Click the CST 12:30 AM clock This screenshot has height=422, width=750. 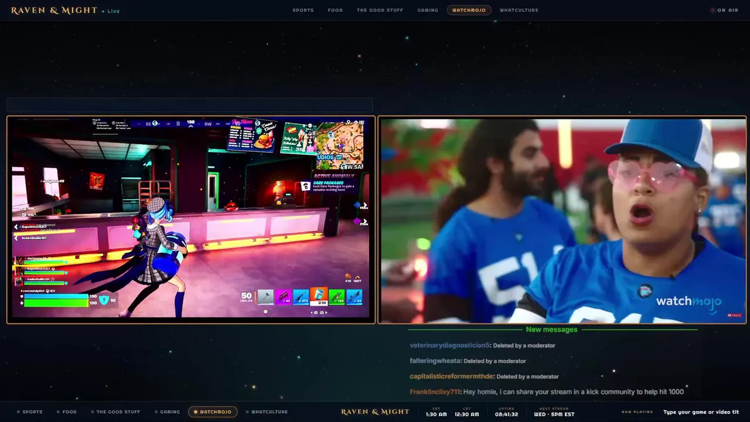[466, 413]
